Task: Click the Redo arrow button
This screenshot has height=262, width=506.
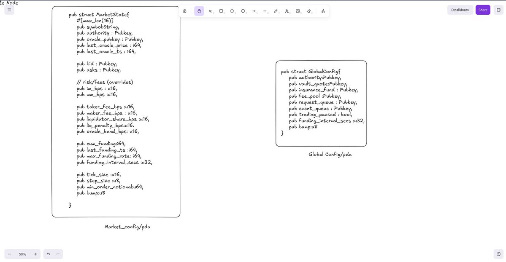Action: coord(58,254)
